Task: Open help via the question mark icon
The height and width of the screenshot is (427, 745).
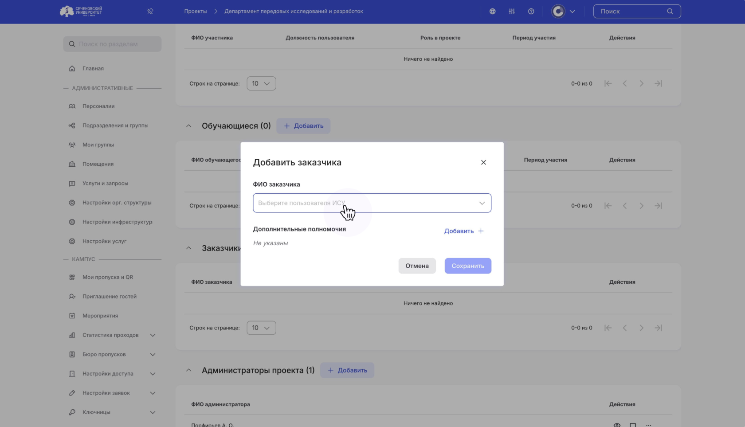Action: [531, 11]
